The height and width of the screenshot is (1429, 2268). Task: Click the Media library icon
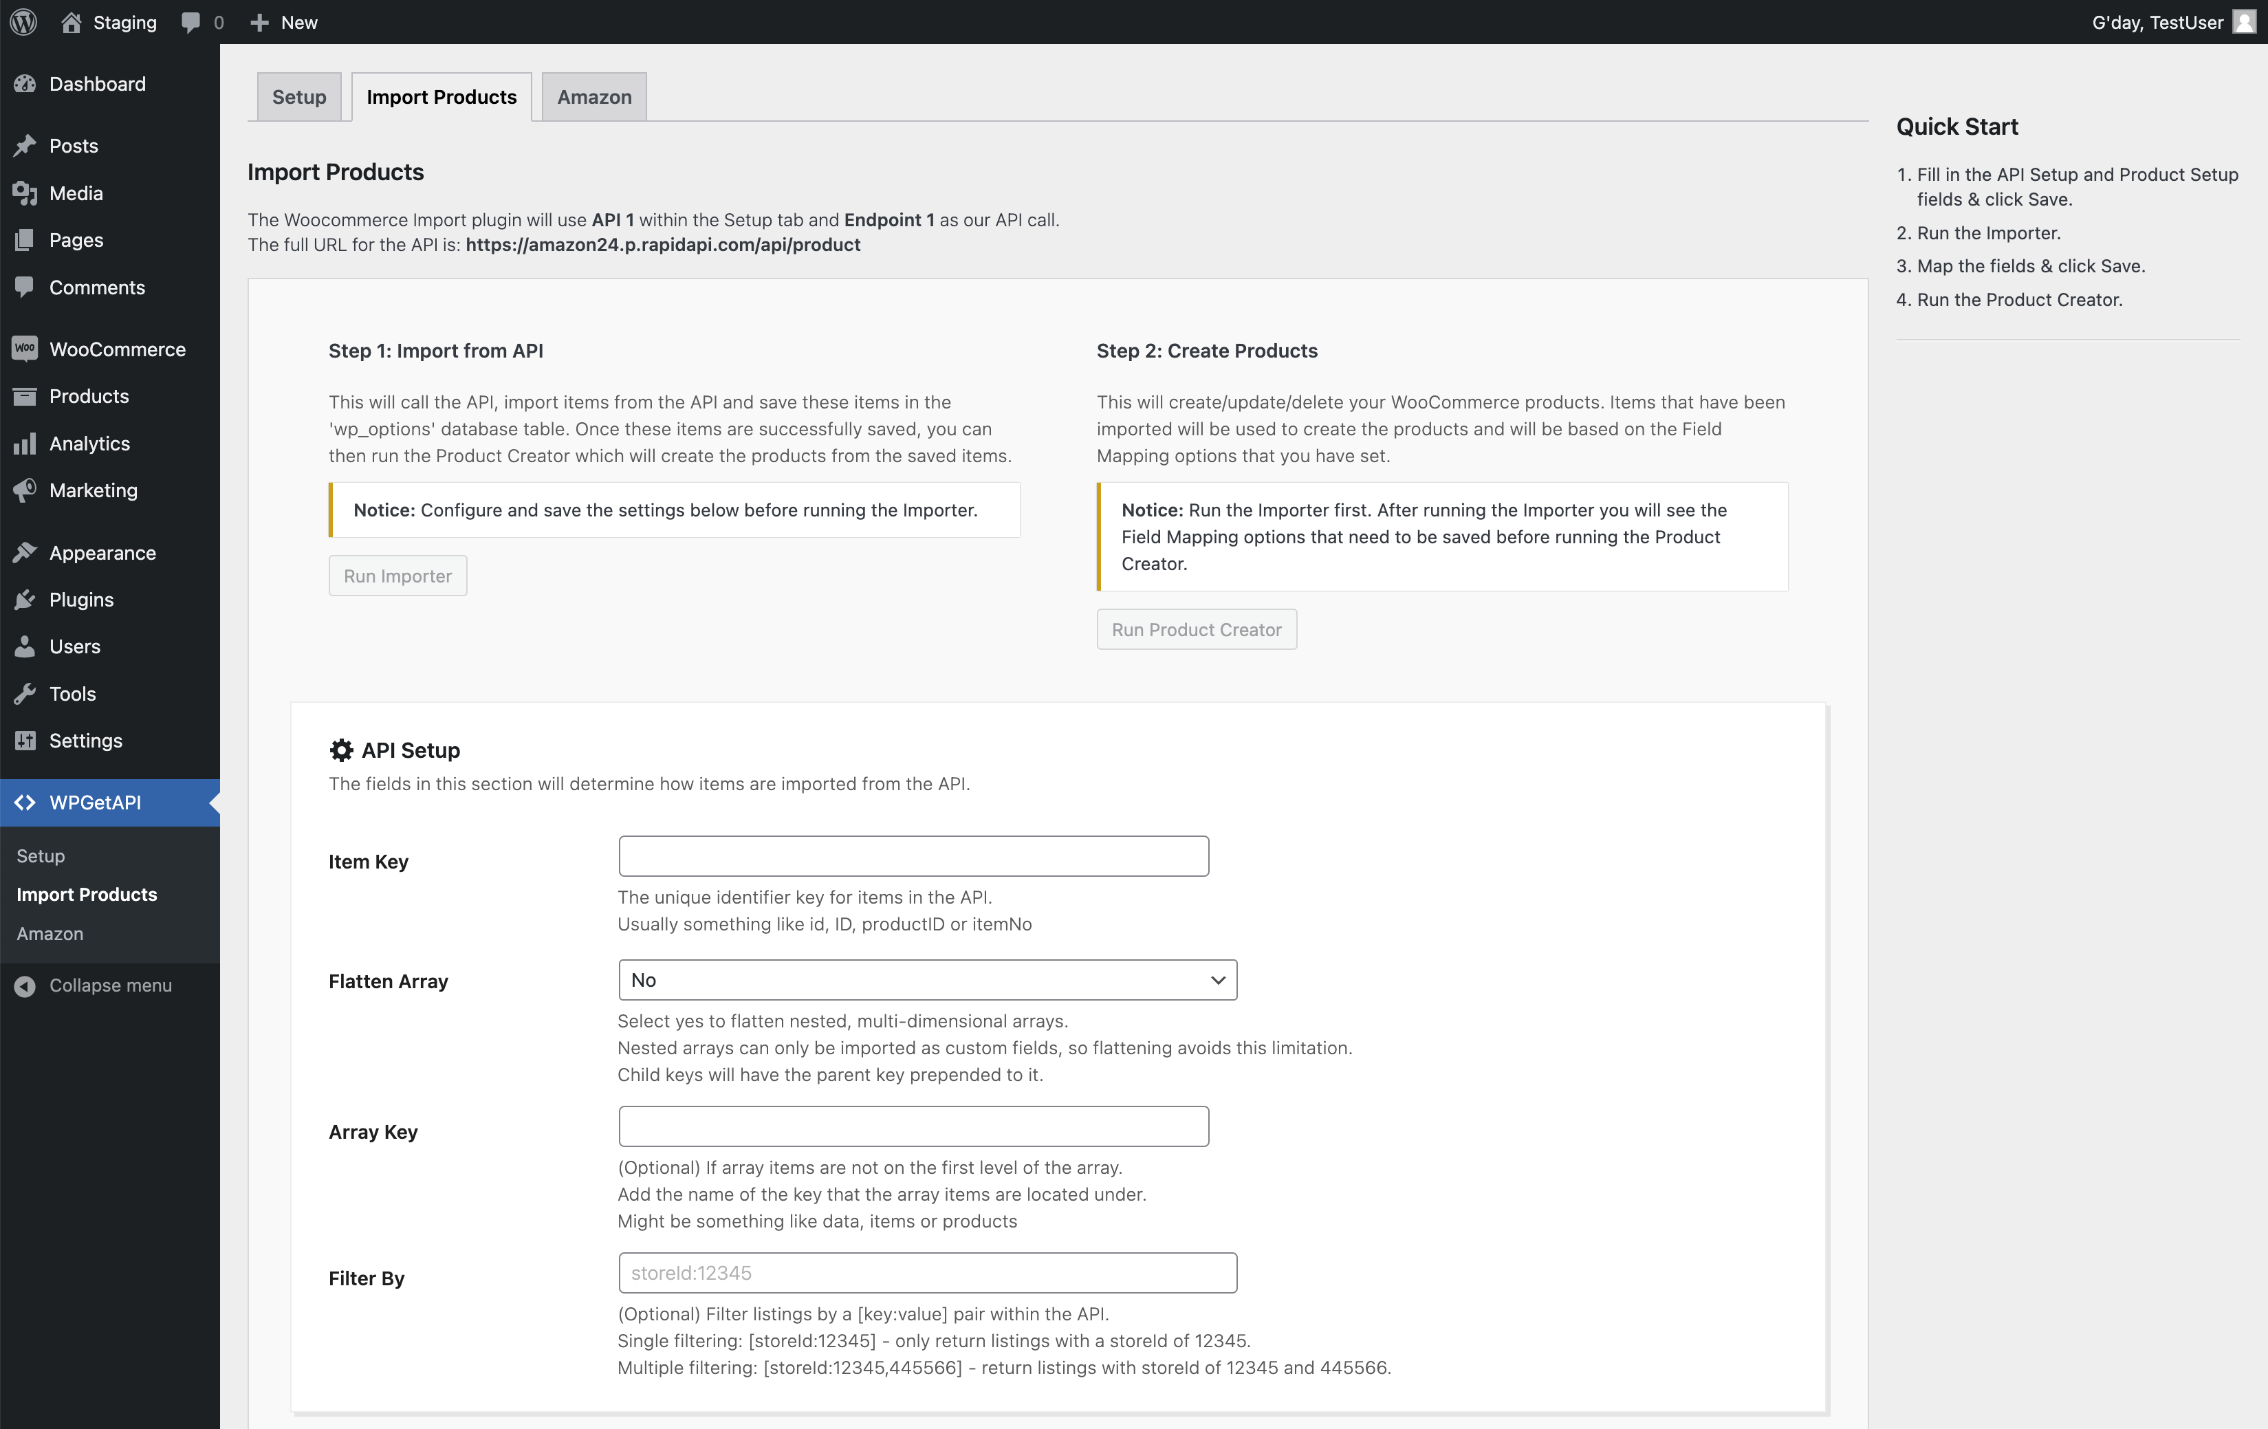[x=25, y=193]
